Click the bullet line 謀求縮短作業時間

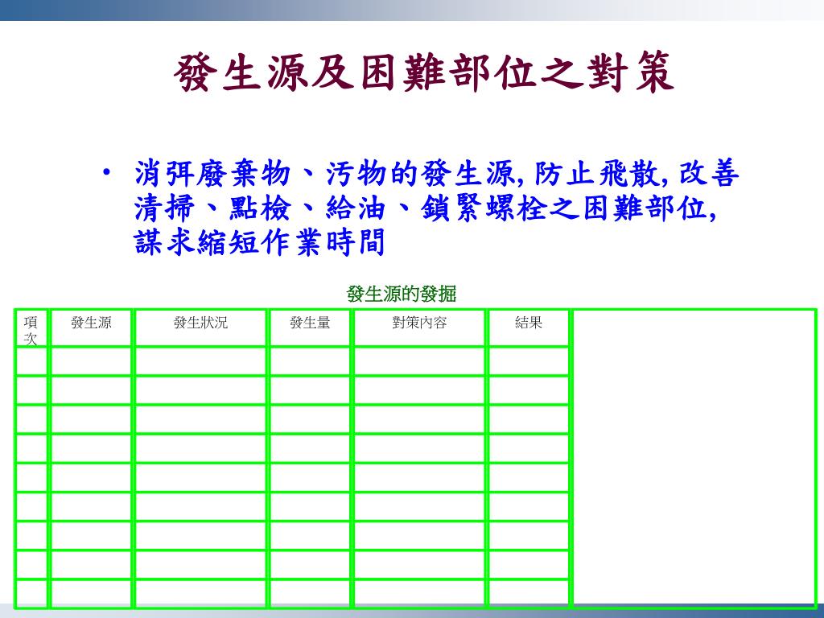260,242
